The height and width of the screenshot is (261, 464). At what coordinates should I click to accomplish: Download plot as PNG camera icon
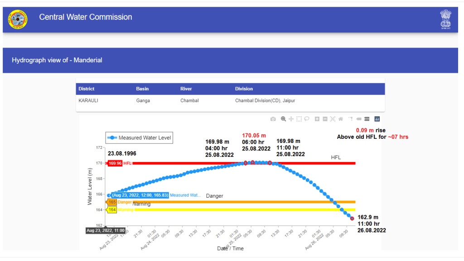(x=273, y=119)
